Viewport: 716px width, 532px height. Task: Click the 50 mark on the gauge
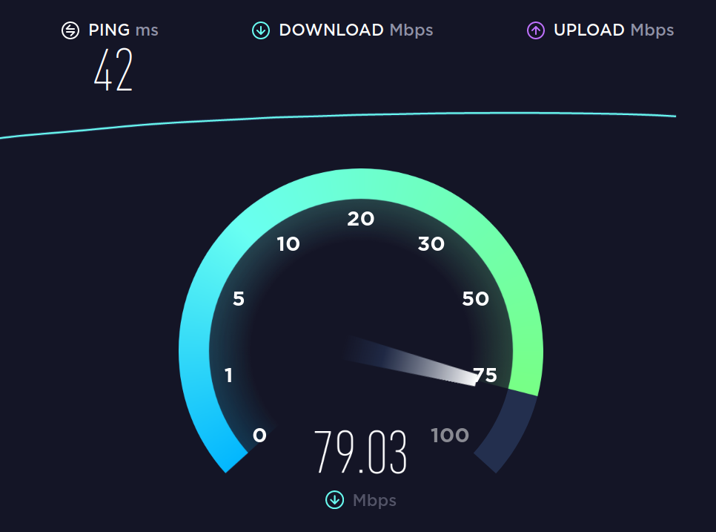475,298
